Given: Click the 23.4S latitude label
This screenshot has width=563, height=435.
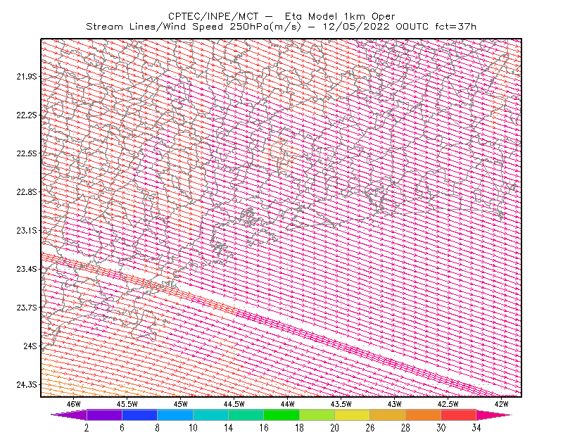Looking at the screenshot, I should [x=26, y=269].
